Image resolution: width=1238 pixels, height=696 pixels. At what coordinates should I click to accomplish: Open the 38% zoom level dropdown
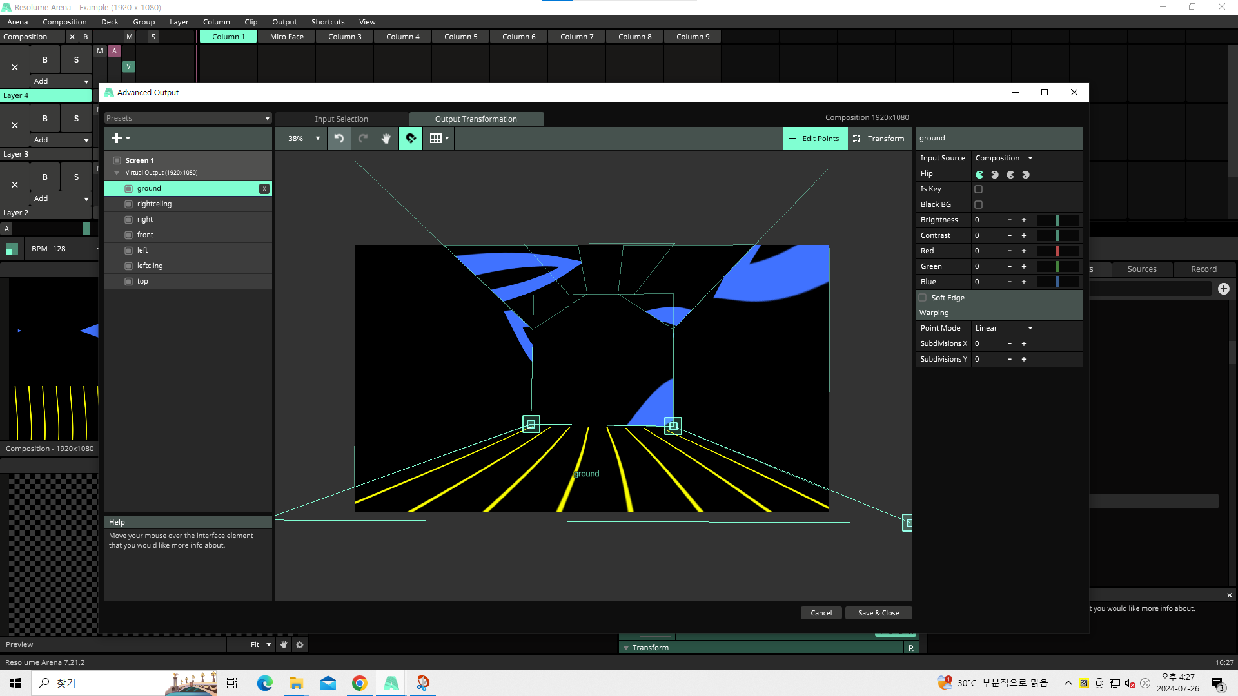point(304,139)
